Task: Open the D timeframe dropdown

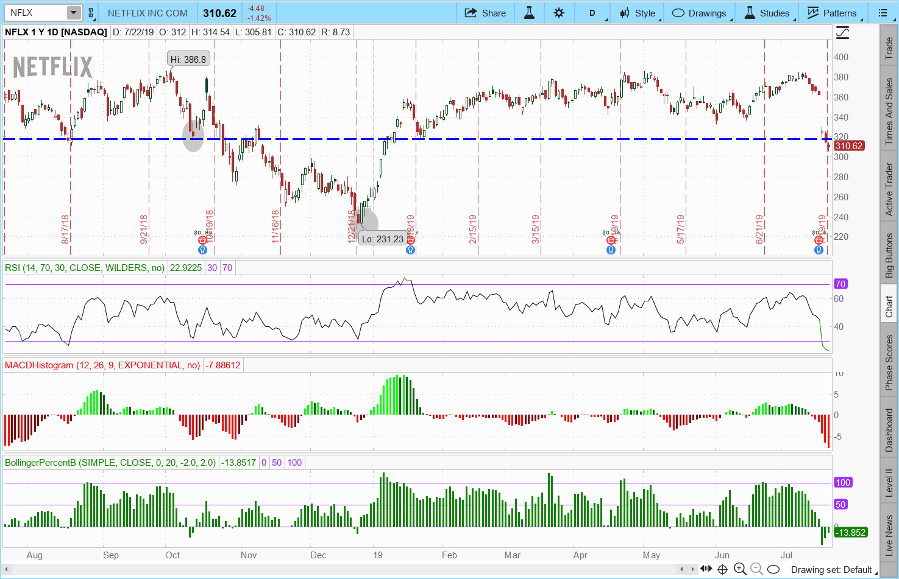Action: [x=592, y=13]
